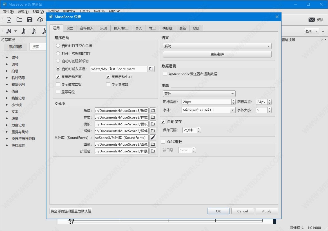
Task: Open the theme 亮色 dropdown
Action: click(199, 94)
